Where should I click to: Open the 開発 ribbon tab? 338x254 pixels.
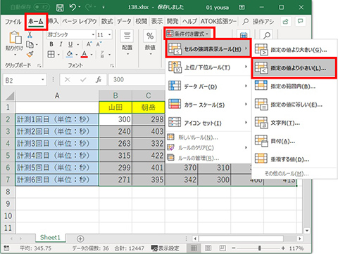coord(173,21)
